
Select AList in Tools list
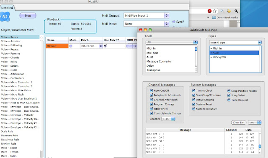point(150,57)
